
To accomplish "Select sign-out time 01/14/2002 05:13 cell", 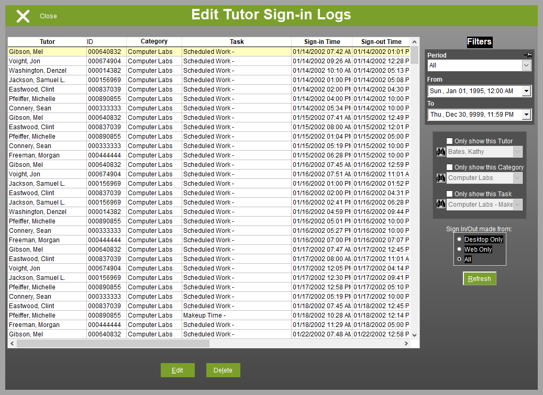I will (381, 71).
